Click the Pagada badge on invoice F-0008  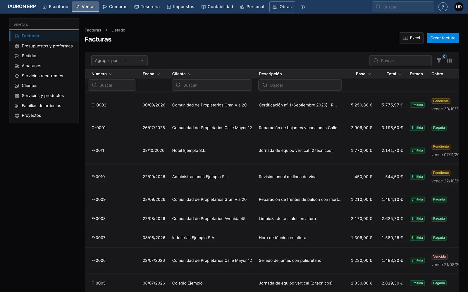coord(439,218)
